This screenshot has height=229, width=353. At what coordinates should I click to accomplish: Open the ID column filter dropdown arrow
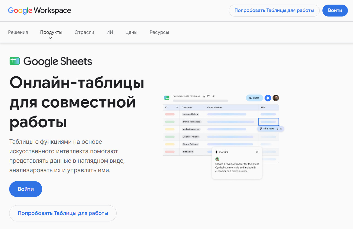177,108
